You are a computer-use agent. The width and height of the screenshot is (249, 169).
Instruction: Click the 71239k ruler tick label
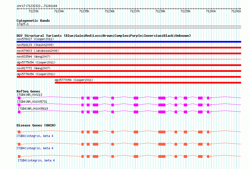coord(186,11)
